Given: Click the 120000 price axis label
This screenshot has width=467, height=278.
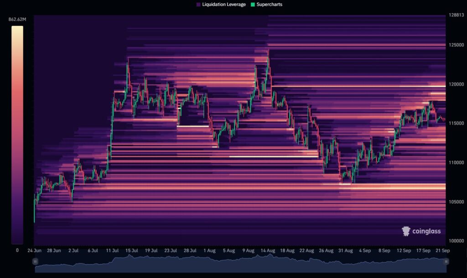Looking at the screenshot, I should [x=457, y=84].
